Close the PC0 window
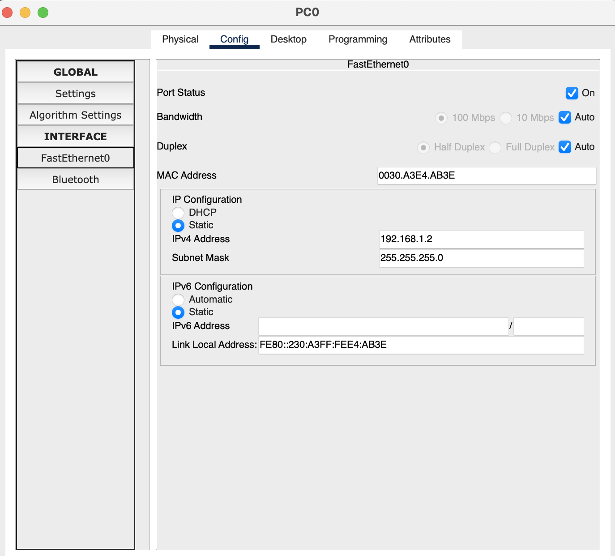The height and width of the screenshot is (556, 615). tap(7, 12)
